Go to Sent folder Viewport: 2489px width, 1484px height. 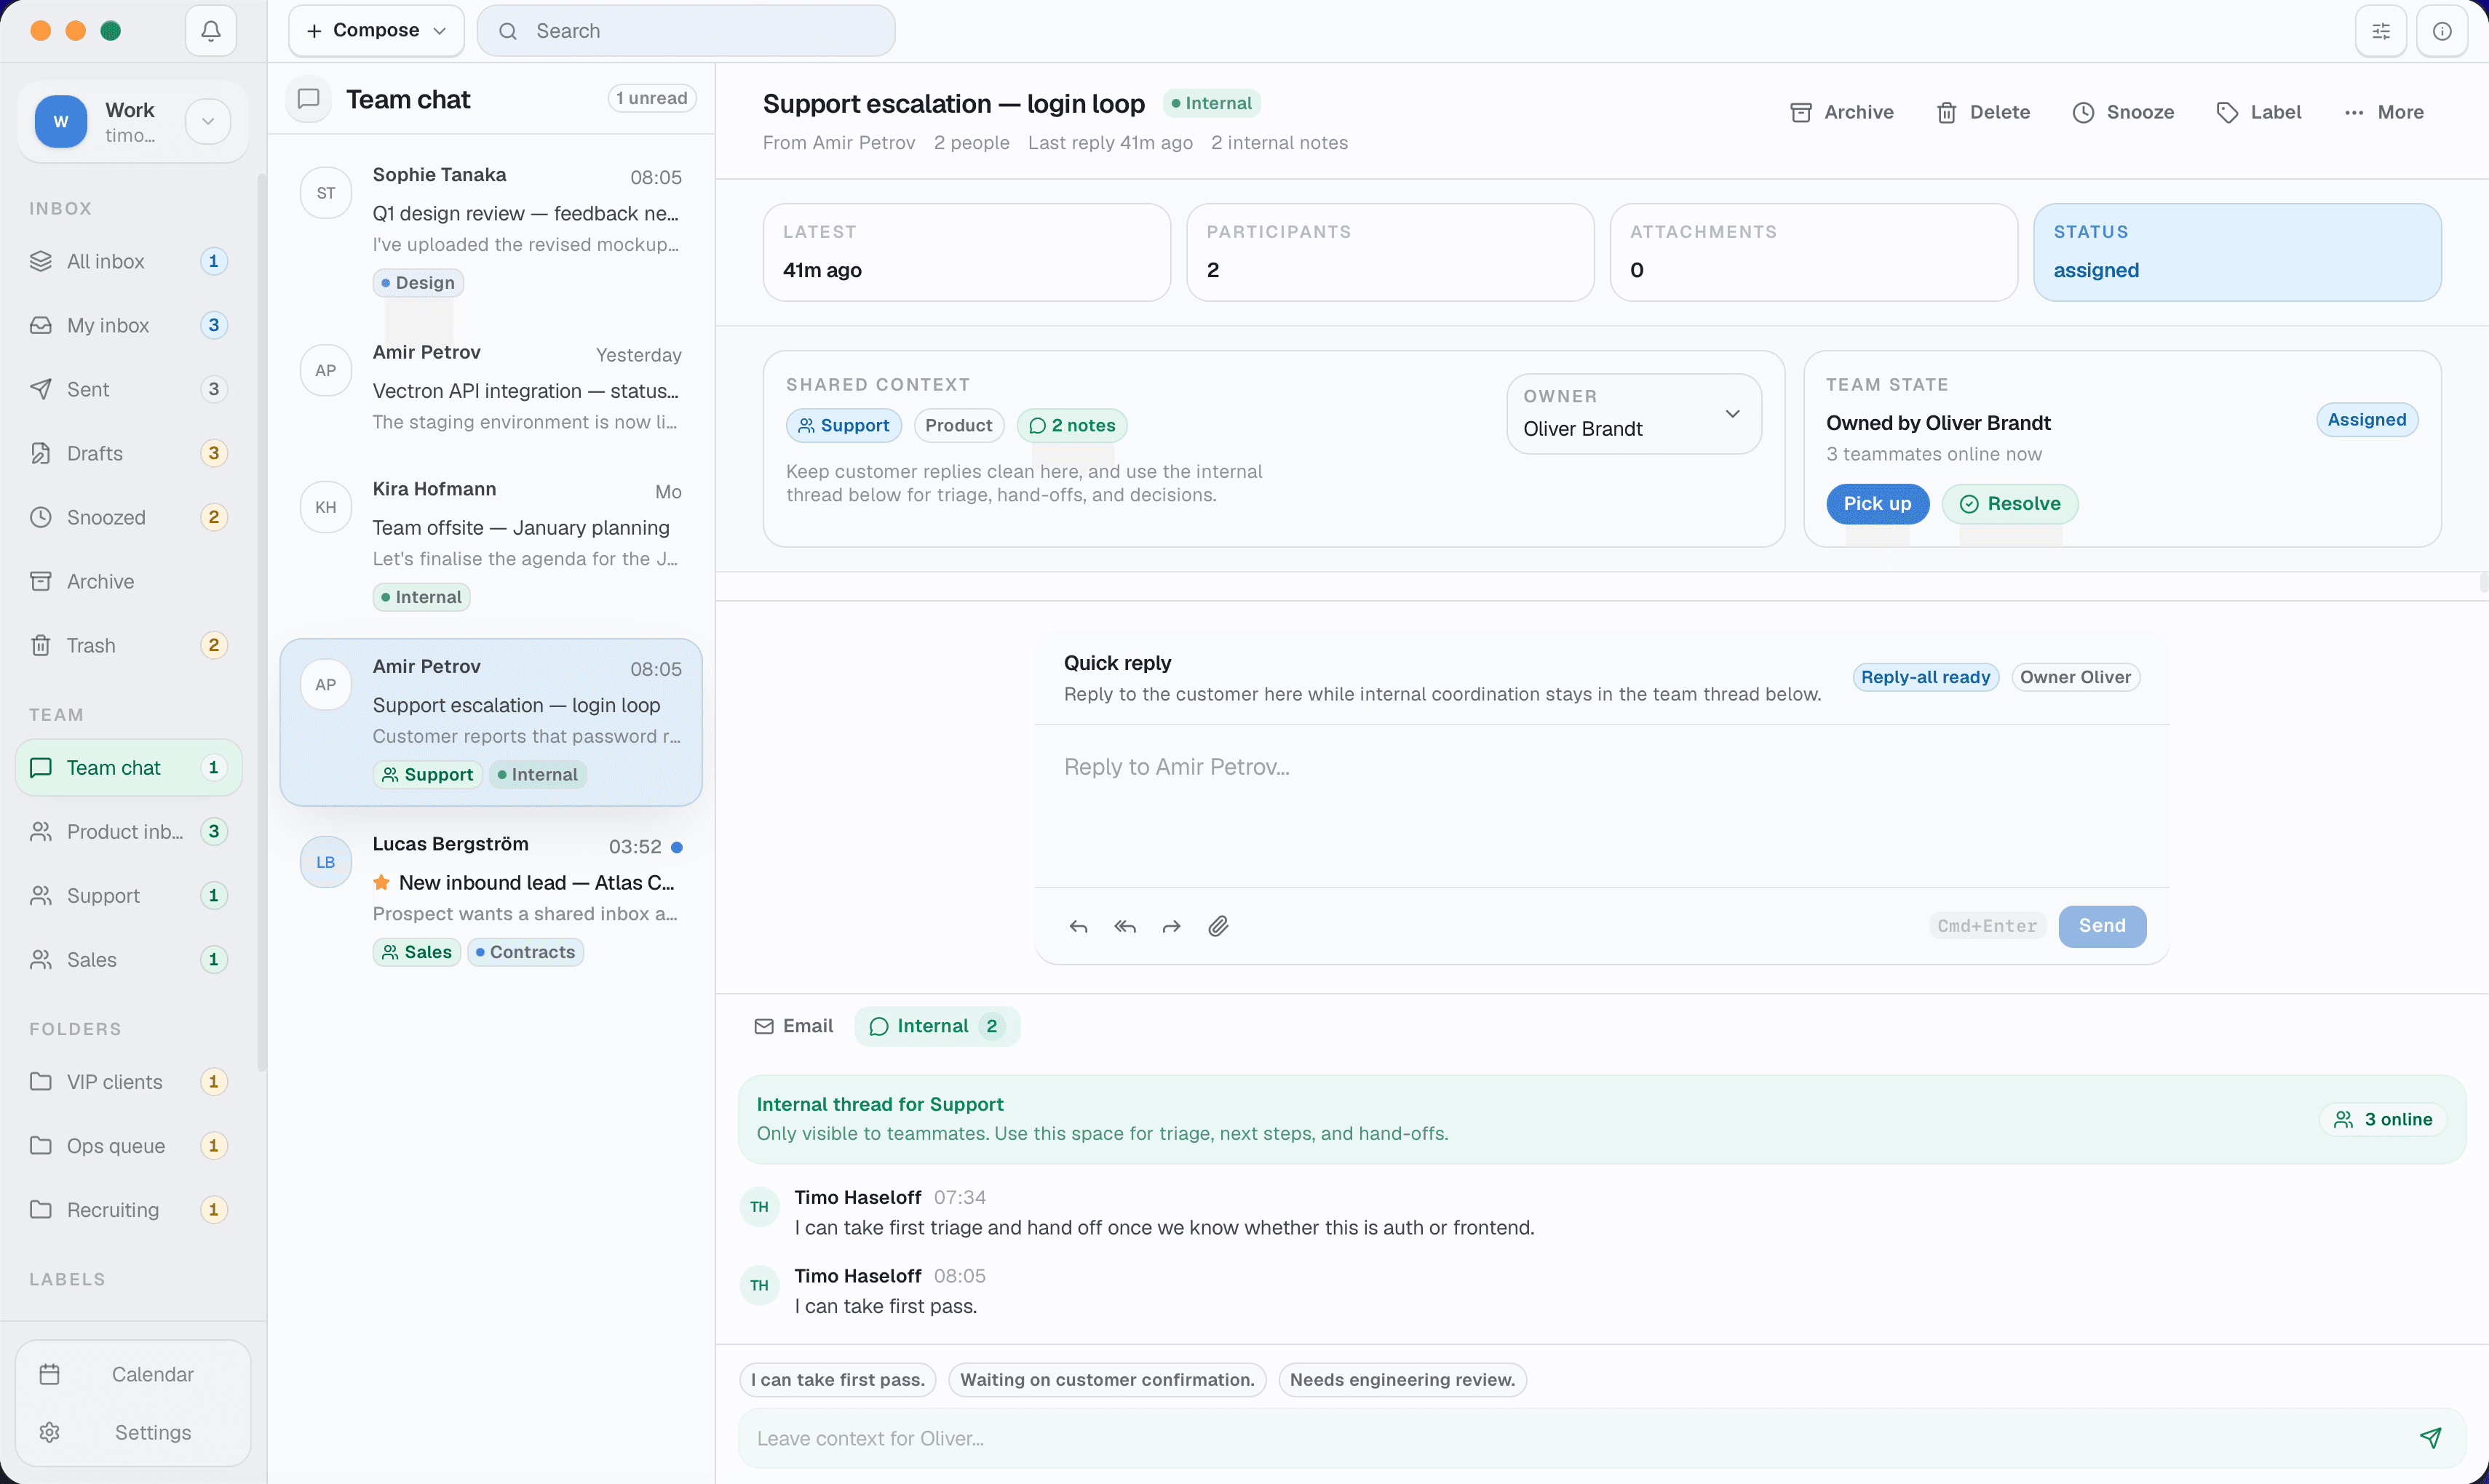(129, 389)
